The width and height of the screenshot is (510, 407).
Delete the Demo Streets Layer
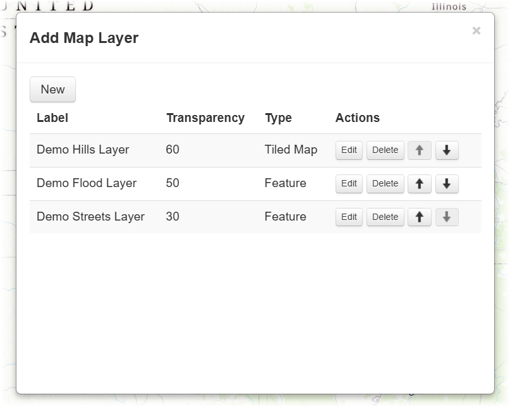385,217
